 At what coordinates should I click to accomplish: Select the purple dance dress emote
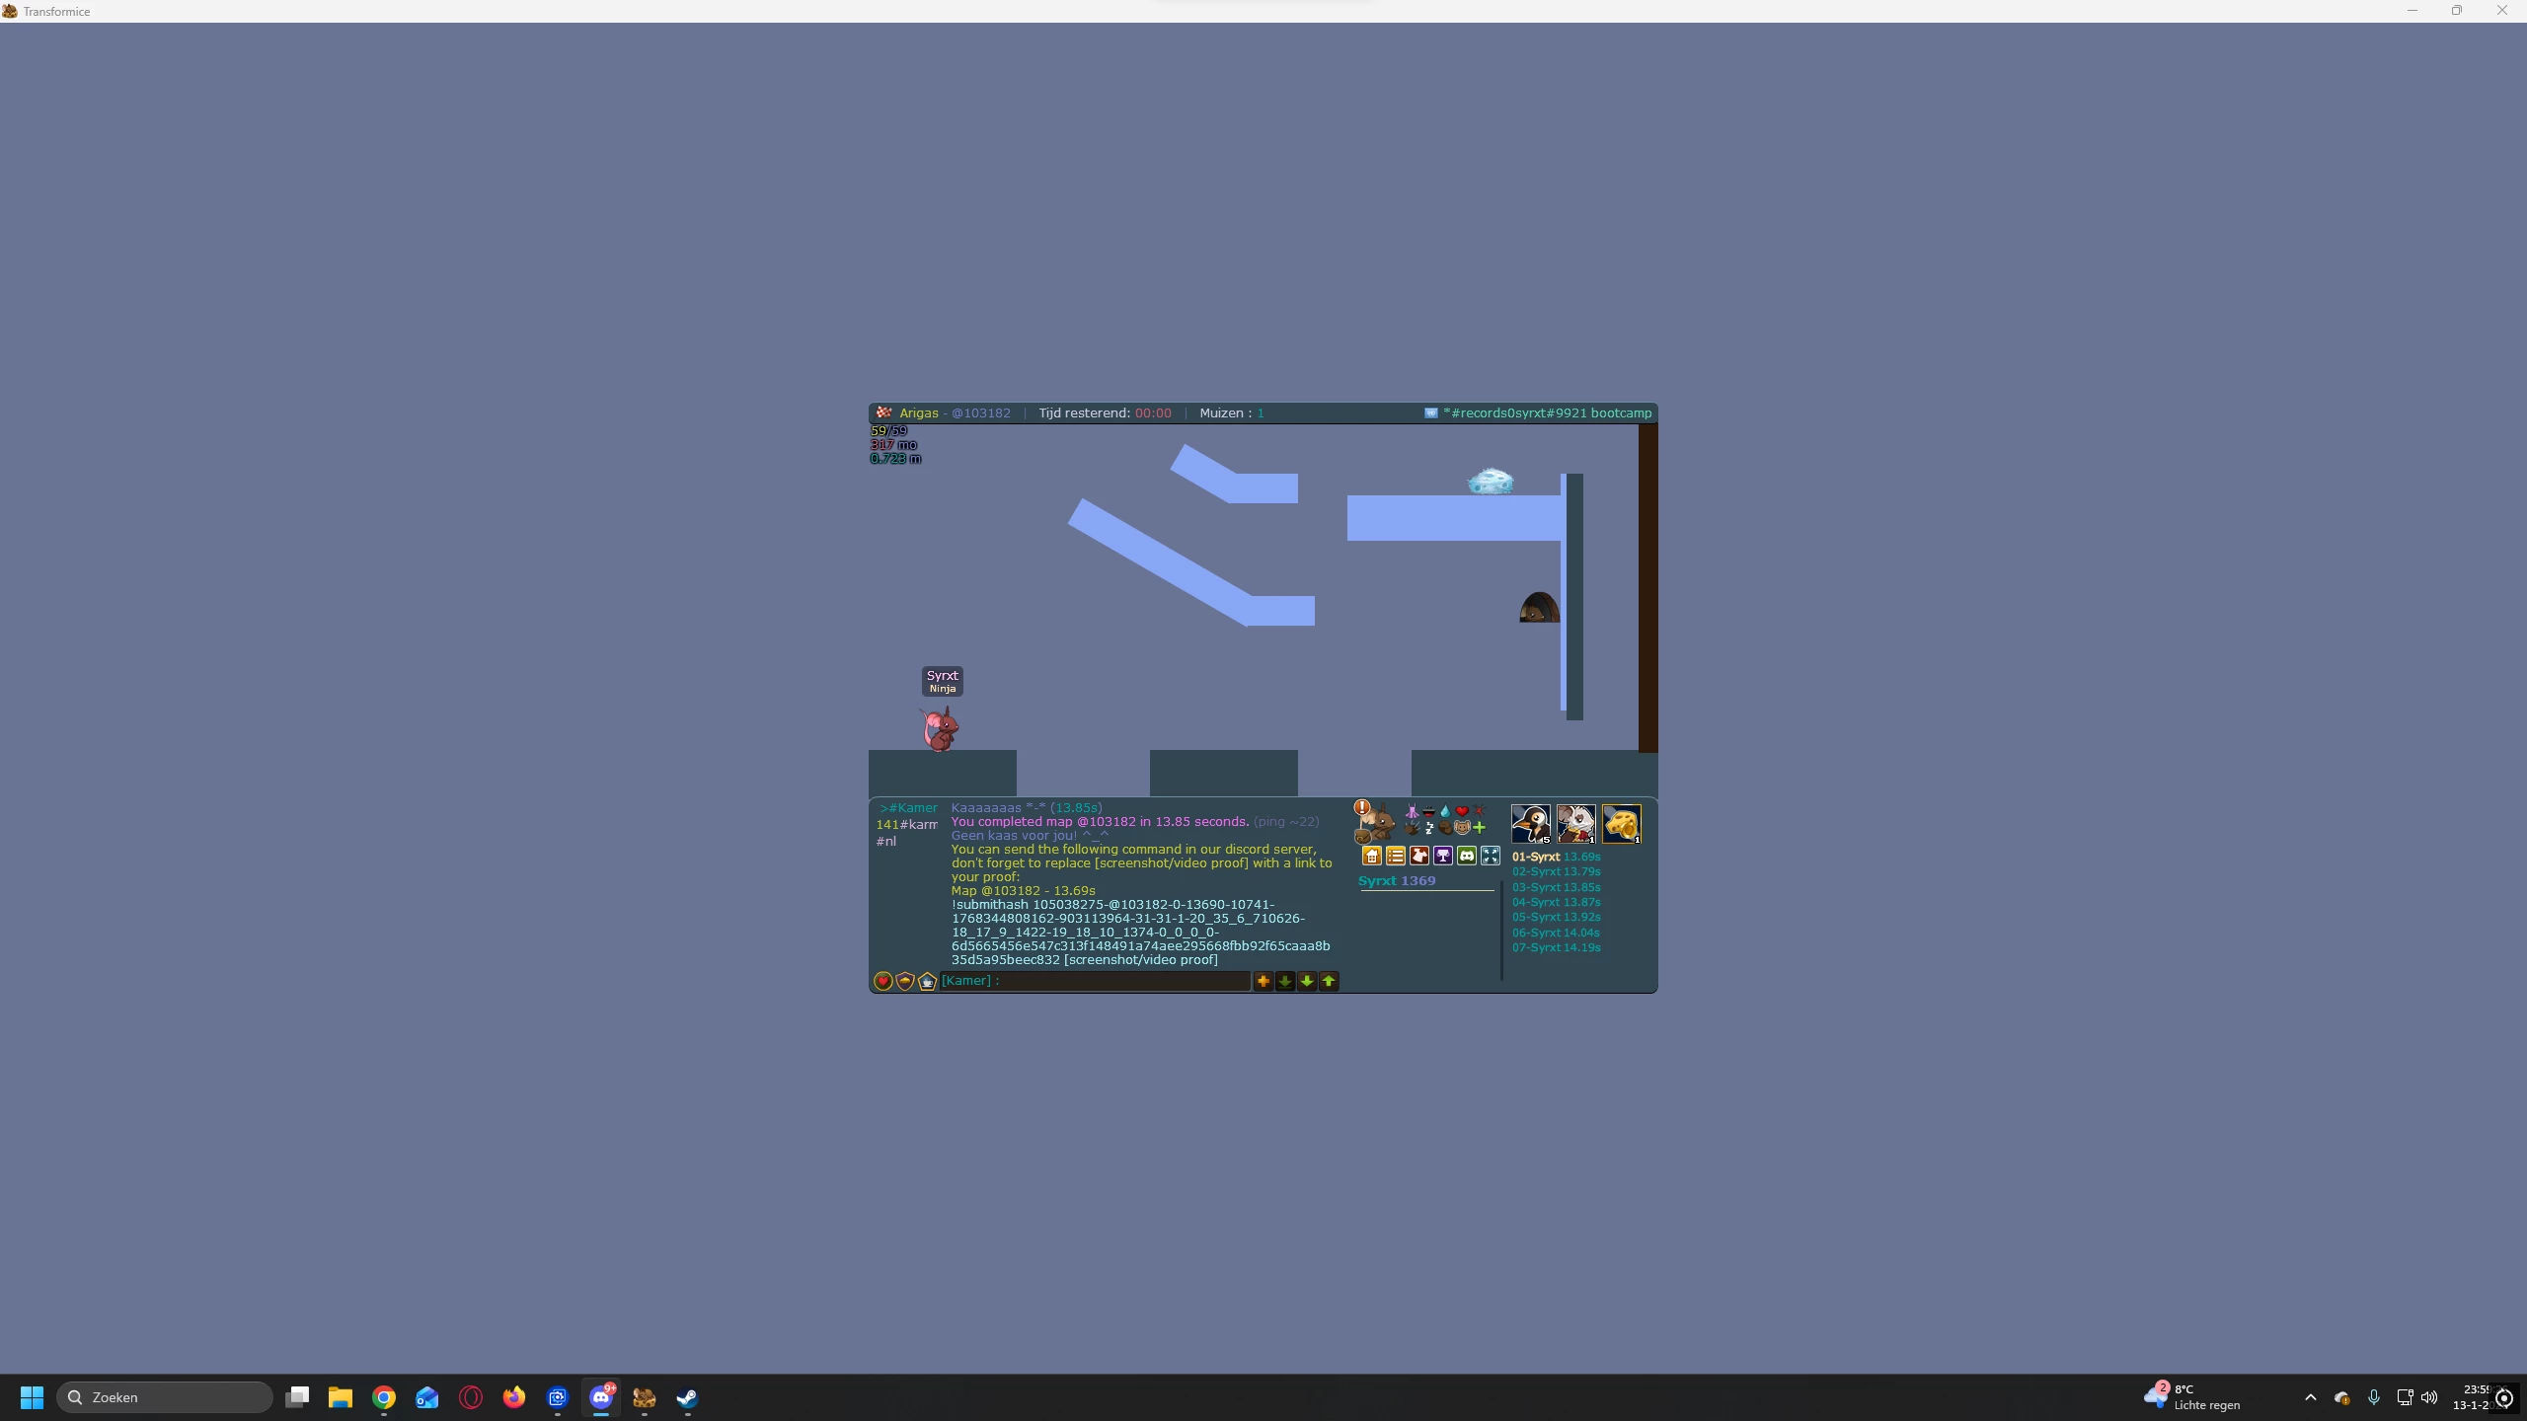point(1412,811)
